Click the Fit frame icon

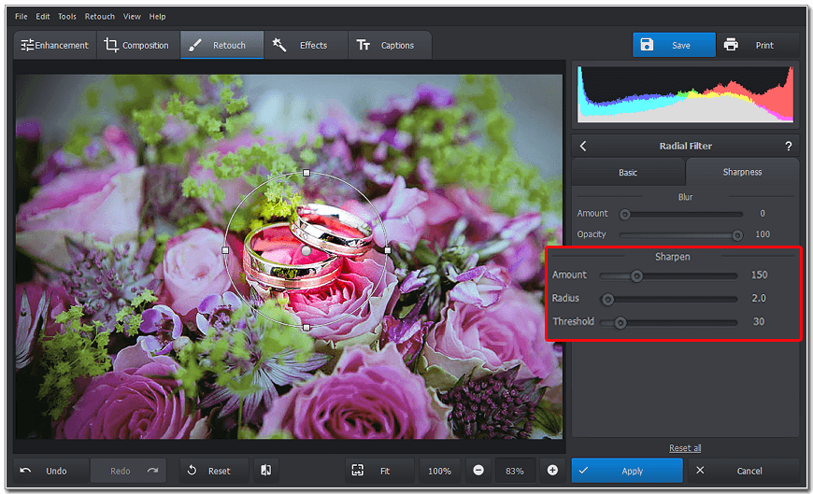tap(357, 470)
